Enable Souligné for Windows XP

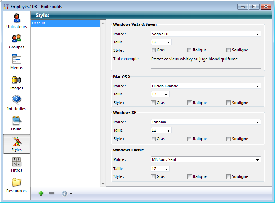point(228,139)
